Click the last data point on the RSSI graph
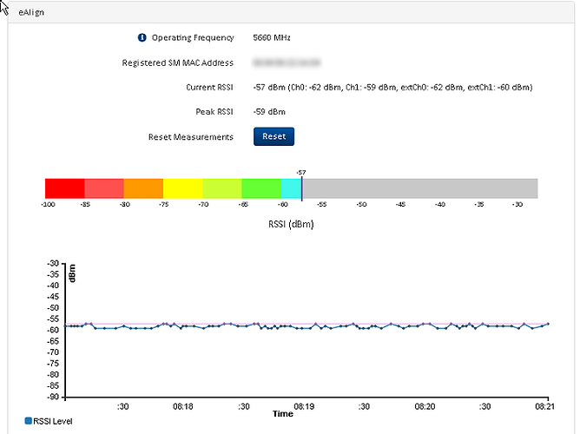 tap(548, 324)
